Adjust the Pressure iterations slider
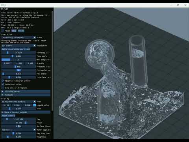 [x=19, y=67]
